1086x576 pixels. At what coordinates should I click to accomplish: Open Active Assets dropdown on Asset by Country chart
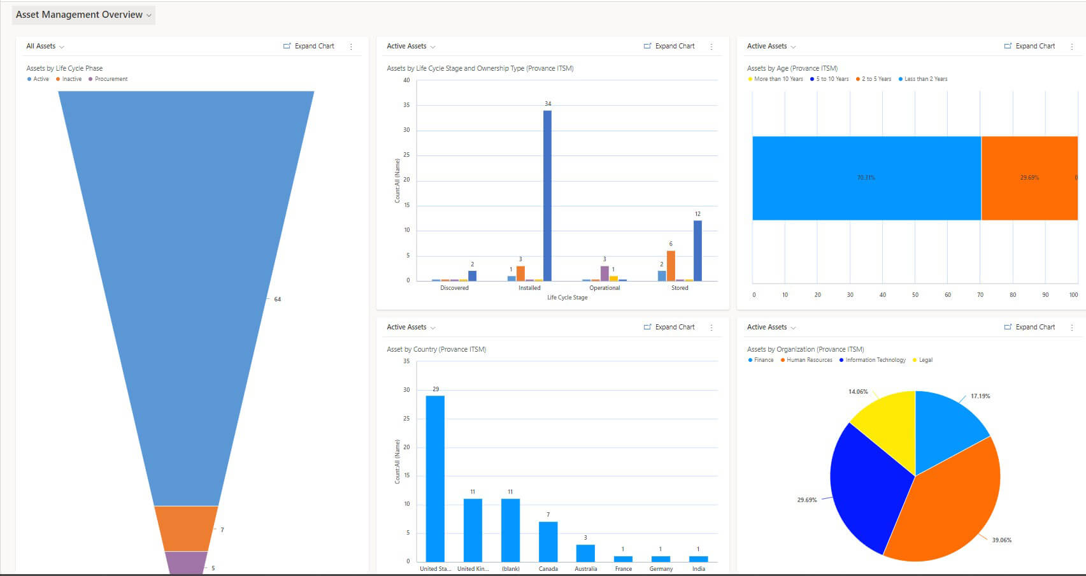tap(411, 328)
